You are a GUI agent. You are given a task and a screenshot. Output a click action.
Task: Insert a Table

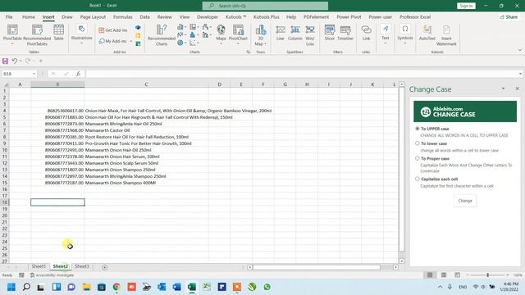click(58, 33)
